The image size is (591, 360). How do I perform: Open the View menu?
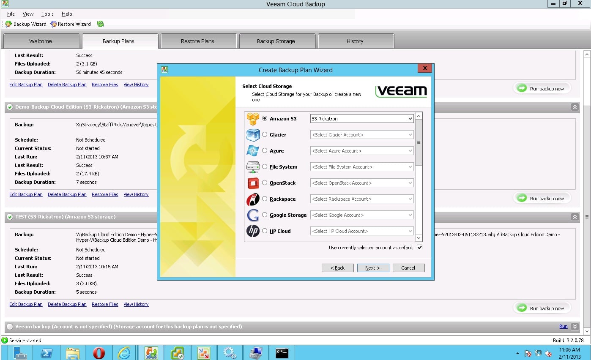pyautogui.click(x=28, y=14)
